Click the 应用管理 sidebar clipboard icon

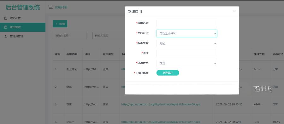coord(6,27)
